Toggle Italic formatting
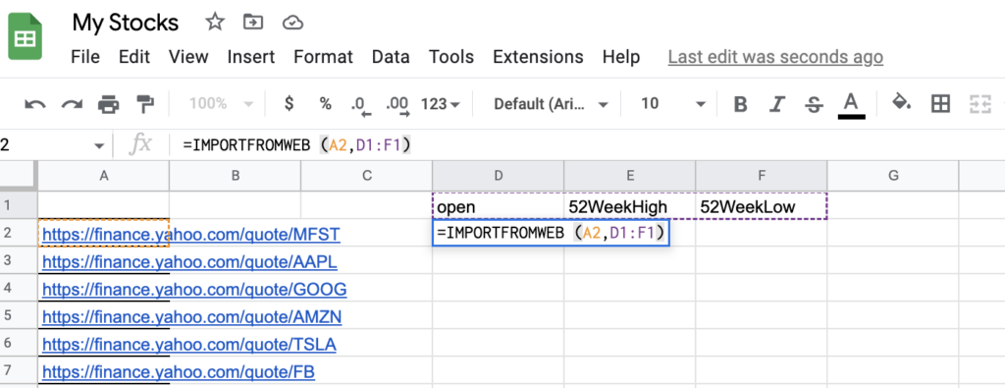 click(777, 104)
